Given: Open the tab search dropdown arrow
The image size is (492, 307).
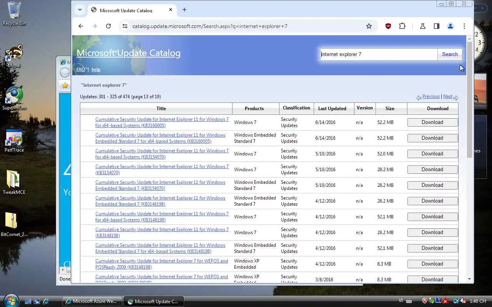Looking at the screenshot, I should [x=80, y=10].
